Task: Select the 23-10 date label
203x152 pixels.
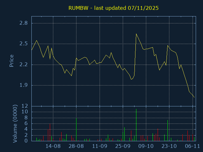Action: [x=169, y=146]
